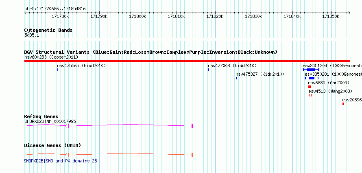Click the Disease Genes (OMIM) track title
Image resolution: width=362 pixels, height=173 pixels.
52,145
